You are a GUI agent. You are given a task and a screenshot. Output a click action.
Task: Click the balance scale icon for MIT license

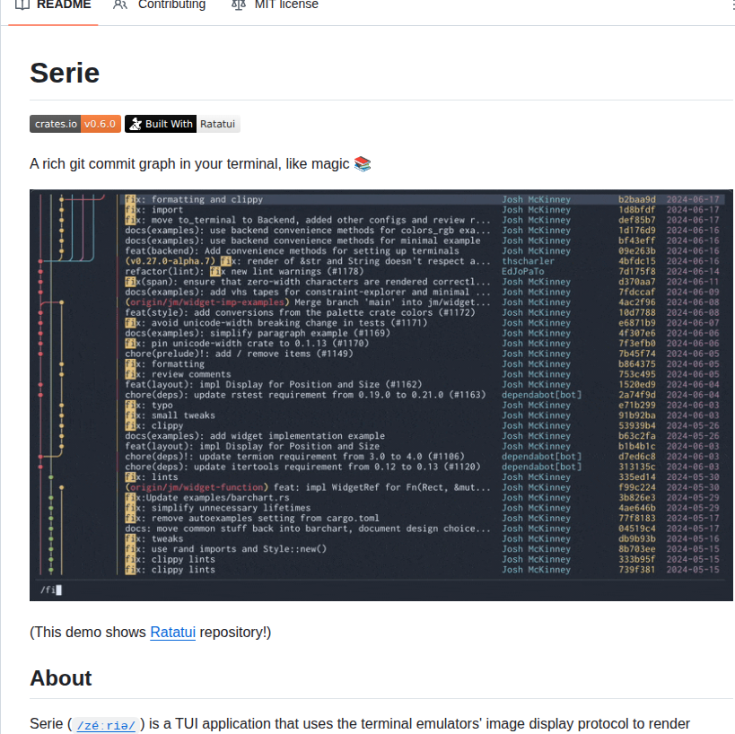[x=238, y=4]
